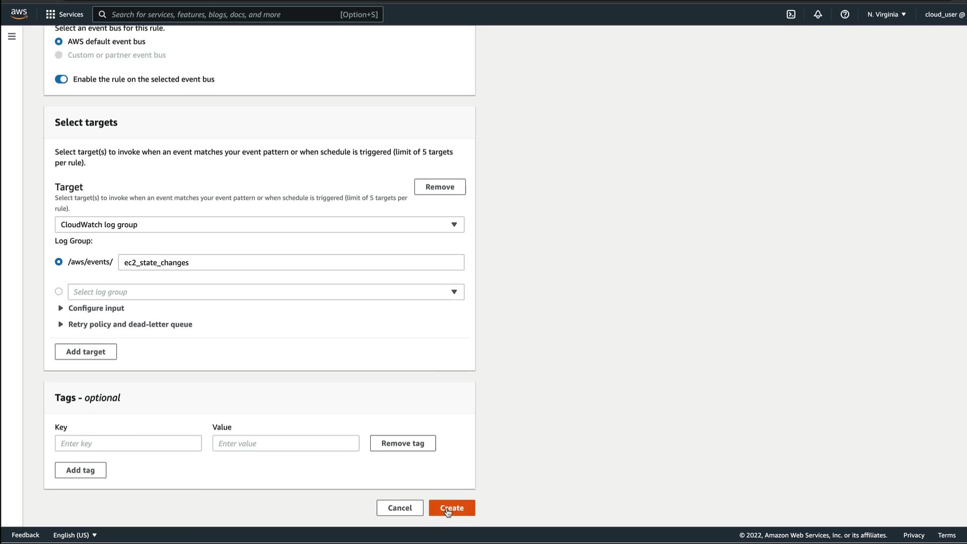Click the tag Enter key field
Viewport: 967px width, 544px height.
[128, 443]
